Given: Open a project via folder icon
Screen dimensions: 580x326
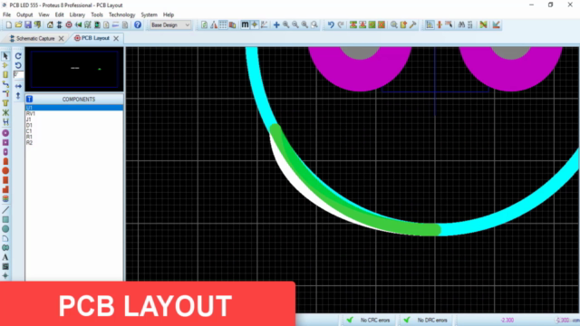Looking at the screenshot, I should [x=18, y=24].
